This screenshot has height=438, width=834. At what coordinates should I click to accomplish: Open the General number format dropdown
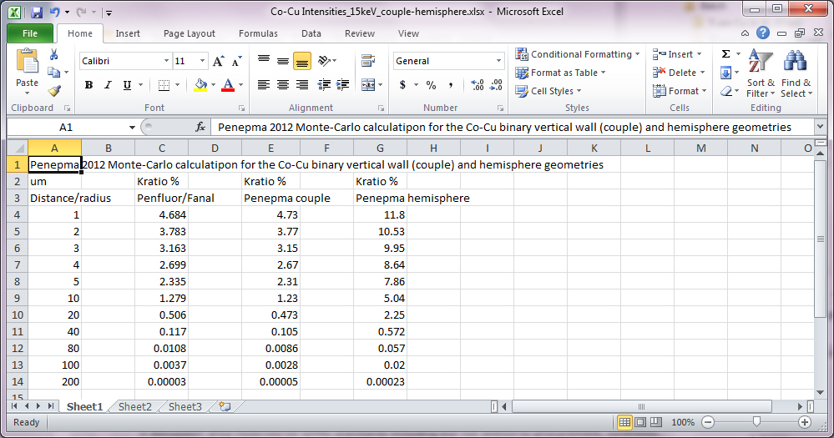point(499,61)
